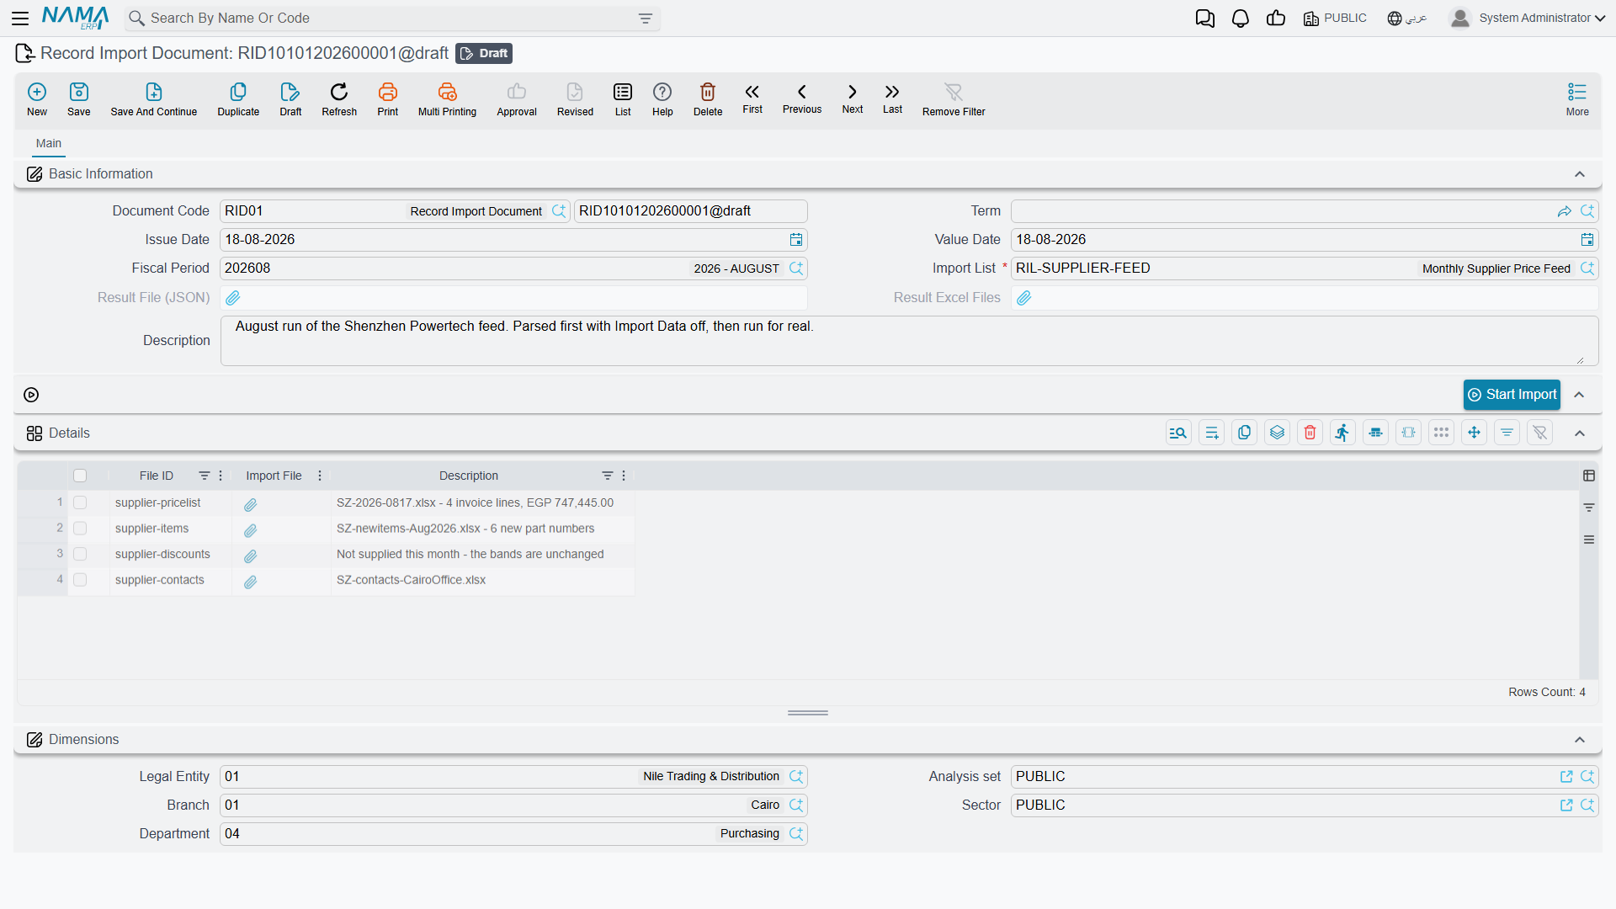The height and width of the screenshot is (909, 1616).
Task: Go to Last record
Action: (892, 98)
